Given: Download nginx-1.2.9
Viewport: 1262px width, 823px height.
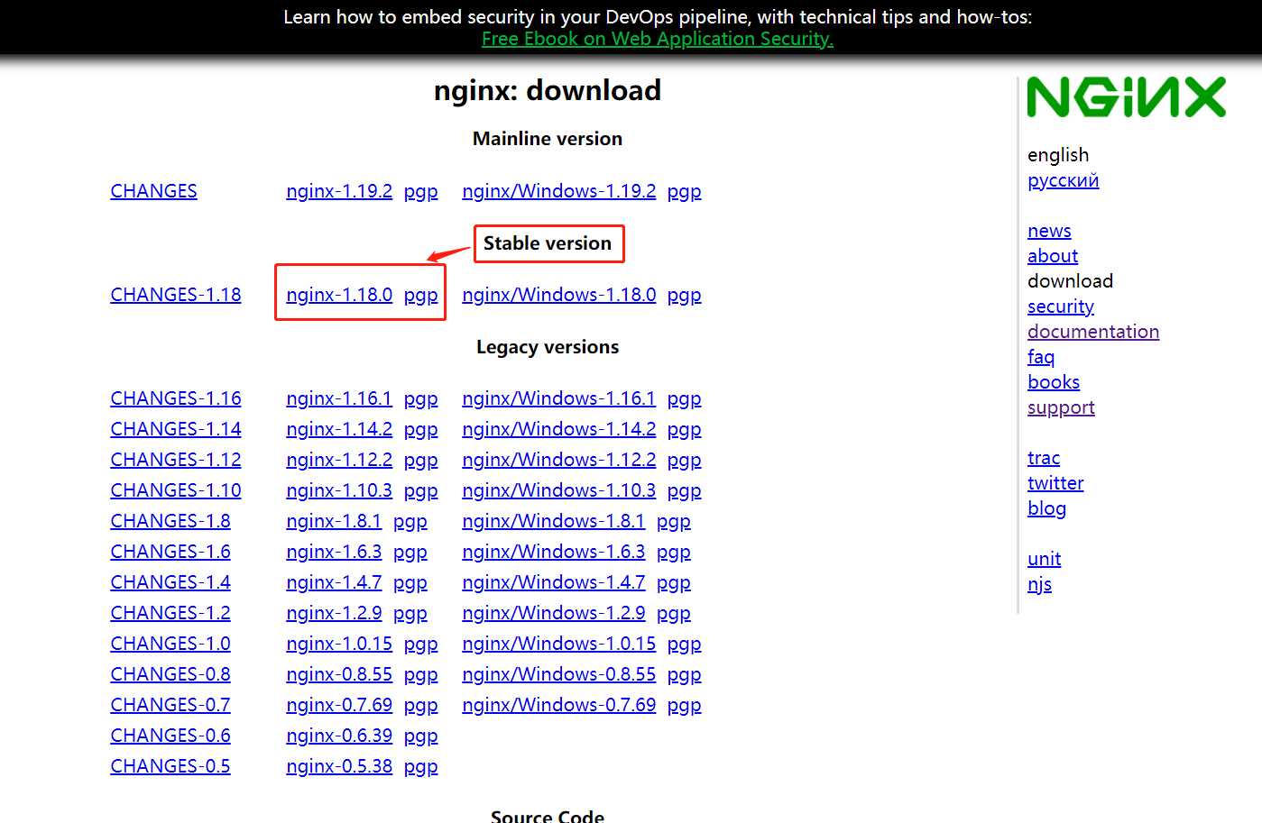Looking at the screenshot, I should pos(334,613).
